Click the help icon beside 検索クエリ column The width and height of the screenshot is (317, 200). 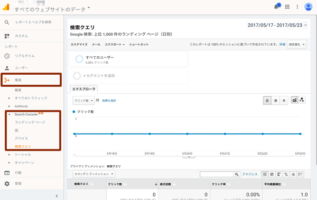coord(91,184)
